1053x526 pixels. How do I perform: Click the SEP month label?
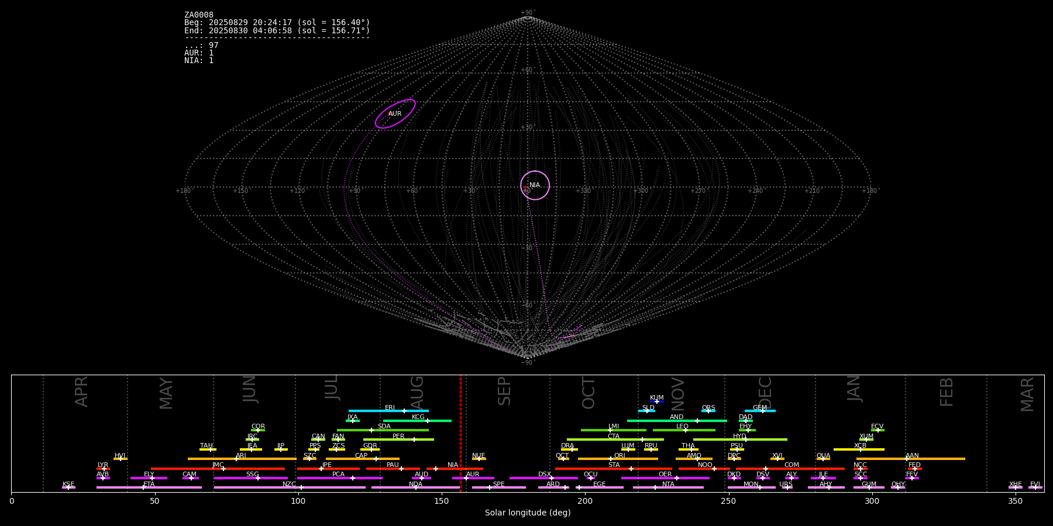pos(504,391)
